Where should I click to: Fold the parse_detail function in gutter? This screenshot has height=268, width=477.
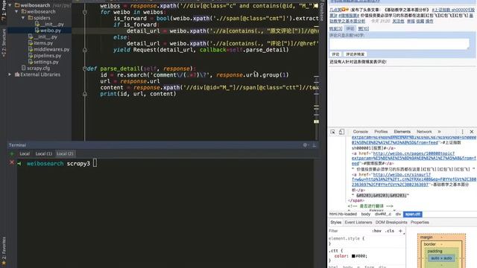[85, 68]
